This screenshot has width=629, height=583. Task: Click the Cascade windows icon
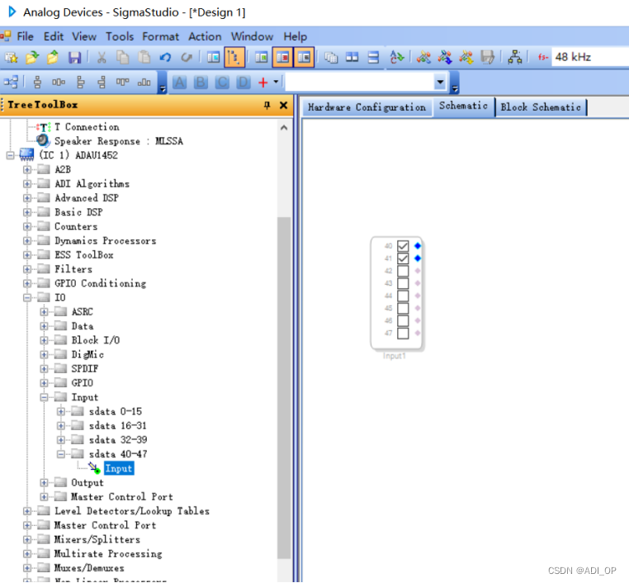click(x=331, y=57)
